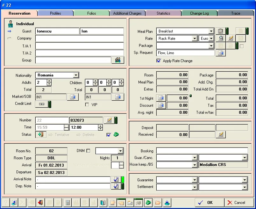Open the first Guar./Canc. dropdown

[195, 158]
